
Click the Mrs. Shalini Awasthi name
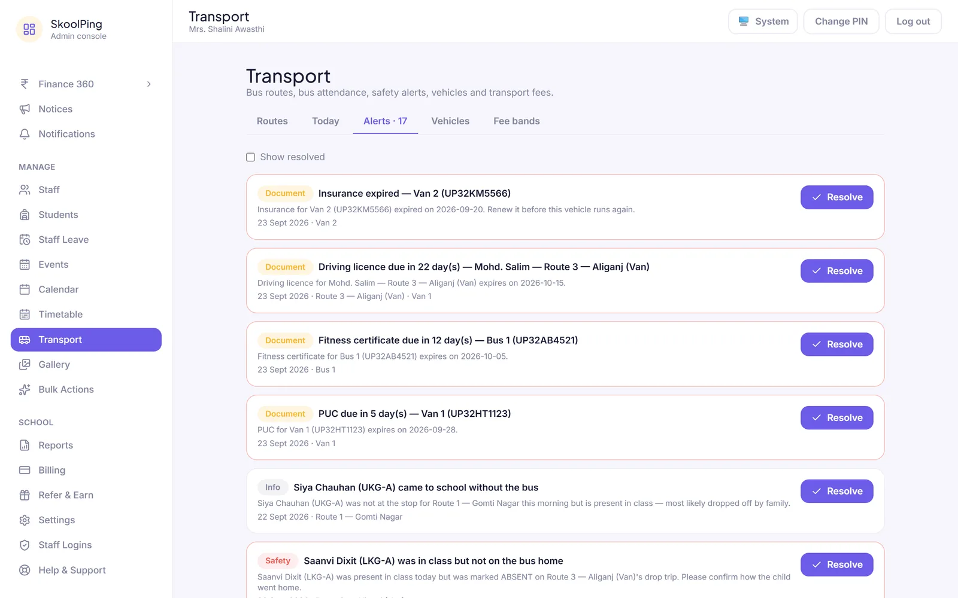point(226,29)
